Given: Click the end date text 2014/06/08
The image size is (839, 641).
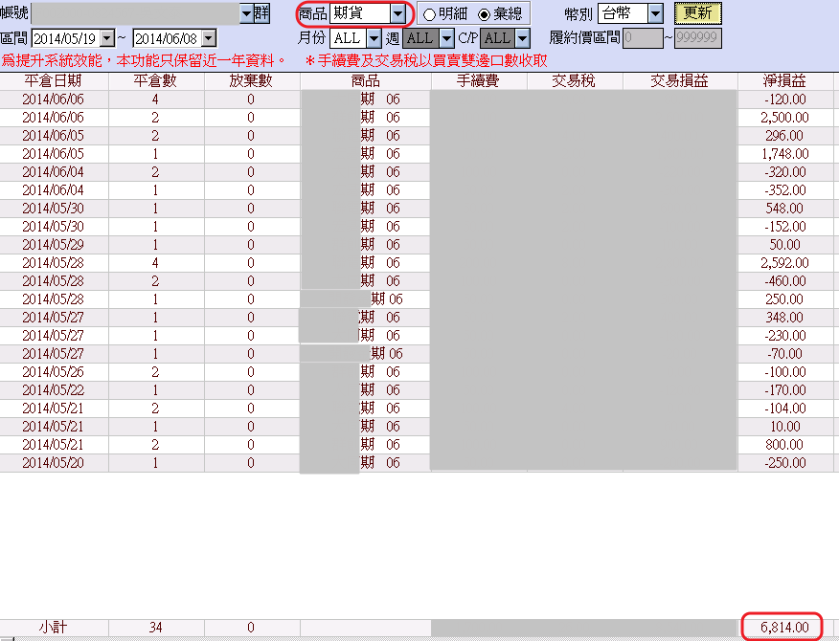Looking at the screenshot, I should [167, 38].
